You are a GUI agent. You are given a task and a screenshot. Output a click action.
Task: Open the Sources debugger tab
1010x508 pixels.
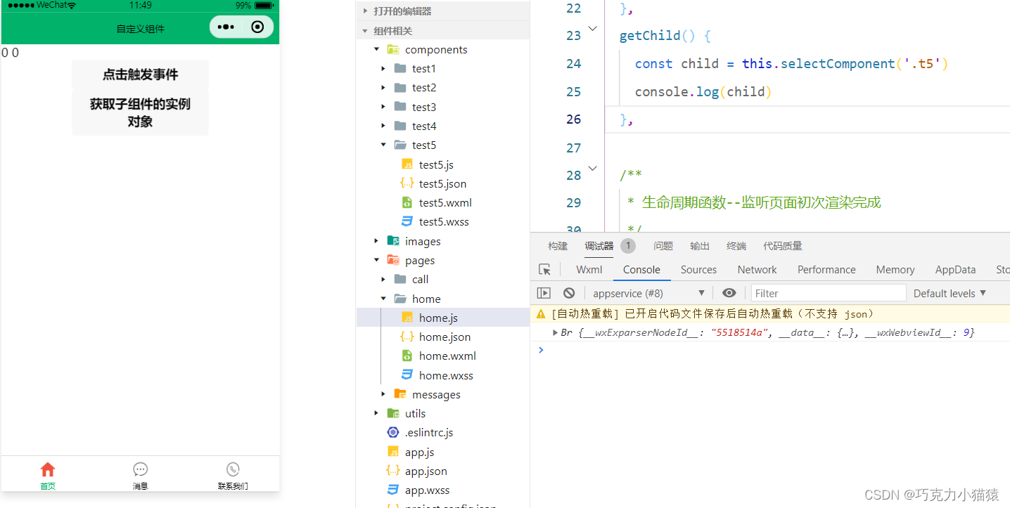[698, 269]
